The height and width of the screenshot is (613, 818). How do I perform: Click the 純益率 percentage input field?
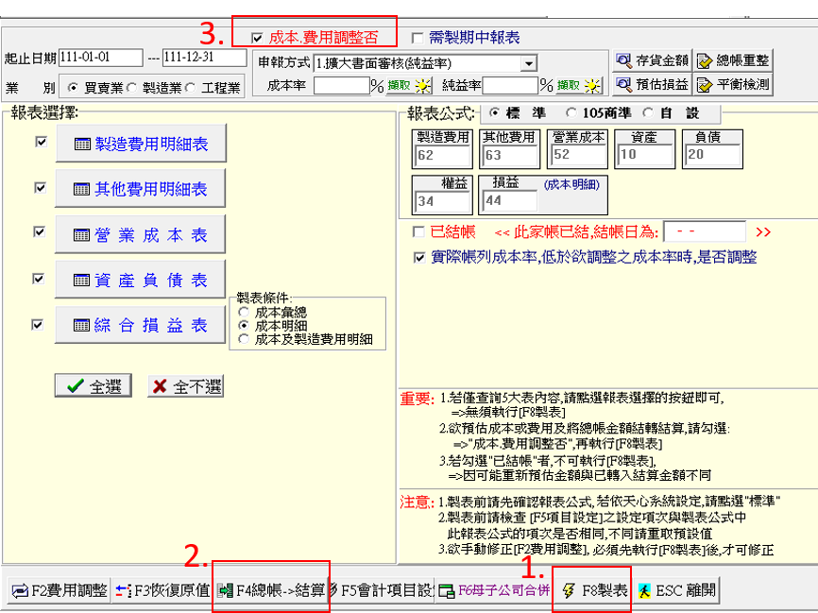(x=510, y=86)
